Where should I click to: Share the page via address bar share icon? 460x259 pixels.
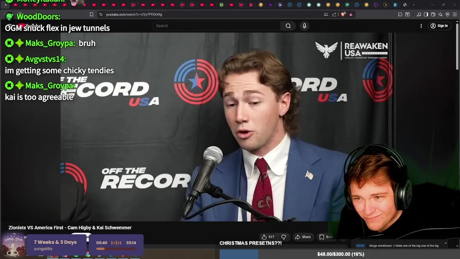pyautogui.click(x=334, y=14)
